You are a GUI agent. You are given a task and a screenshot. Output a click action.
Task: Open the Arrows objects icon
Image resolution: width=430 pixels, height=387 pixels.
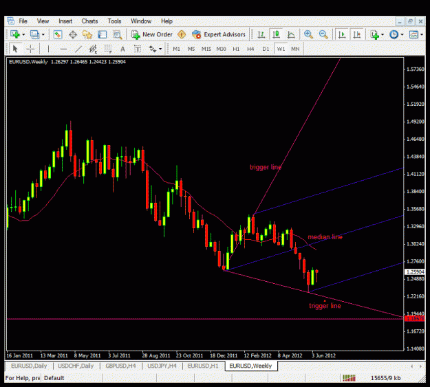point(152,49)
